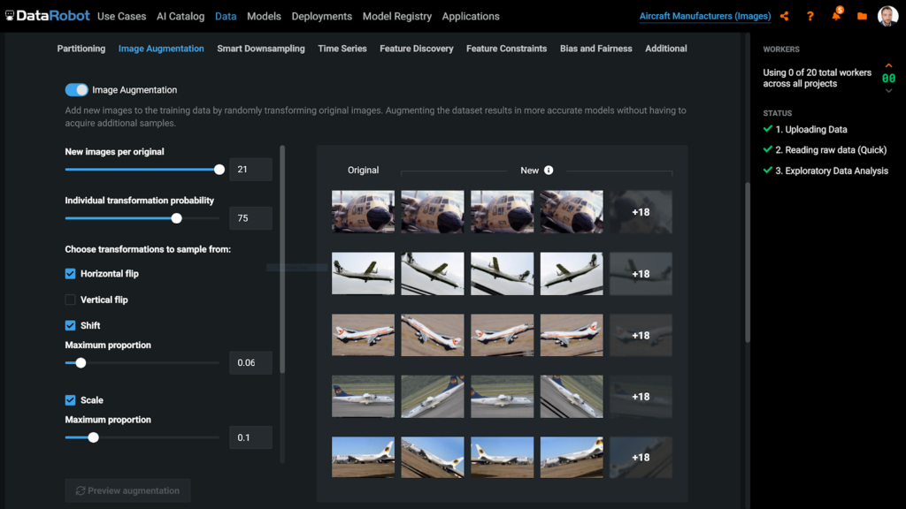This screenshot has width=906, height=509.
Task: Open the help question mark icon
Action: click(810, 16)
